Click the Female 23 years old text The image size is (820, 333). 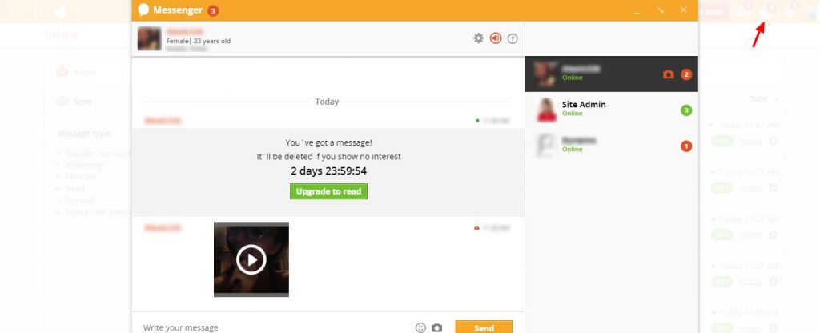click(x=199, y=41)
